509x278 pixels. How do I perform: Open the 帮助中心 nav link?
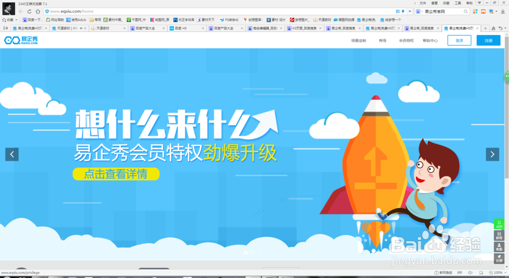(x=430, y=41)
